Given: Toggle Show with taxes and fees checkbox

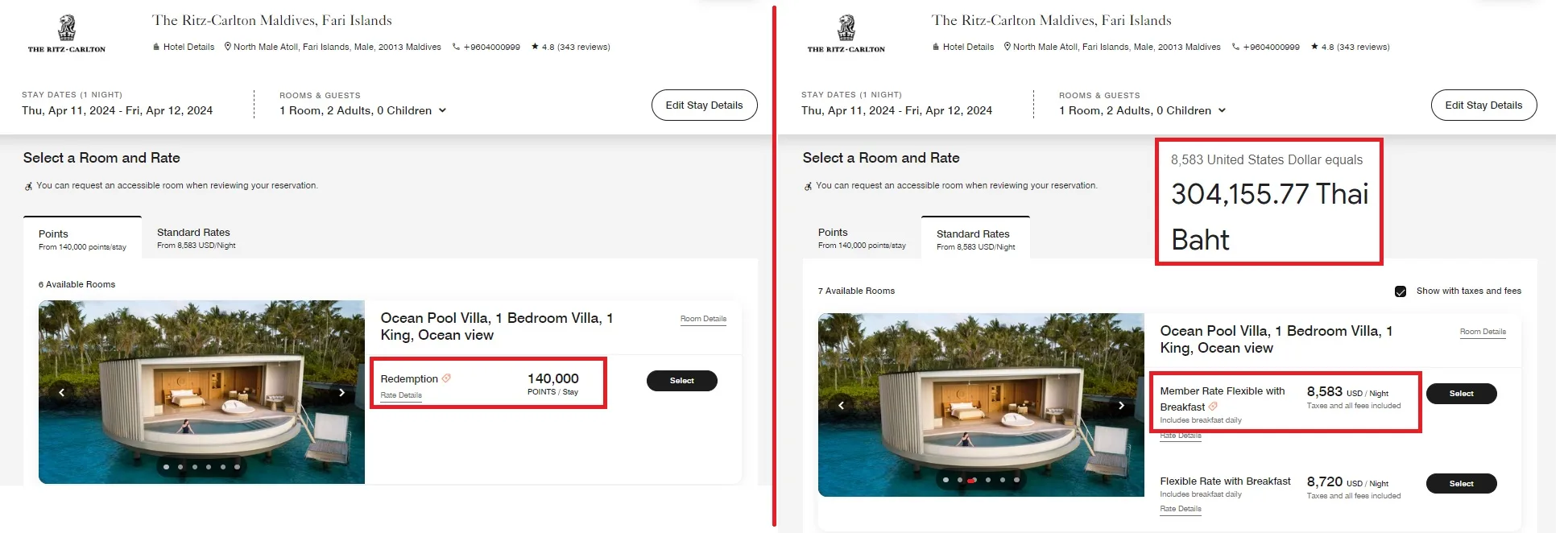Looking at the screenshot, I should click(x=1401, y=291).
